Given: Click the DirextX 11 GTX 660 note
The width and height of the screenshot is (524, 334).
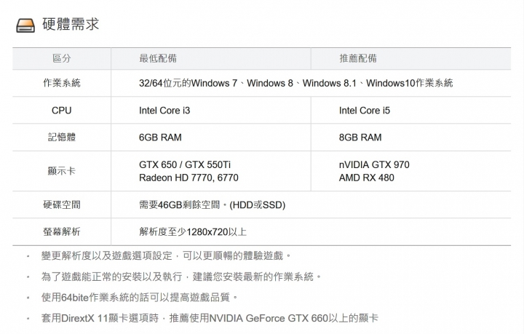Looking at the screenshot, I should [210, 318].
